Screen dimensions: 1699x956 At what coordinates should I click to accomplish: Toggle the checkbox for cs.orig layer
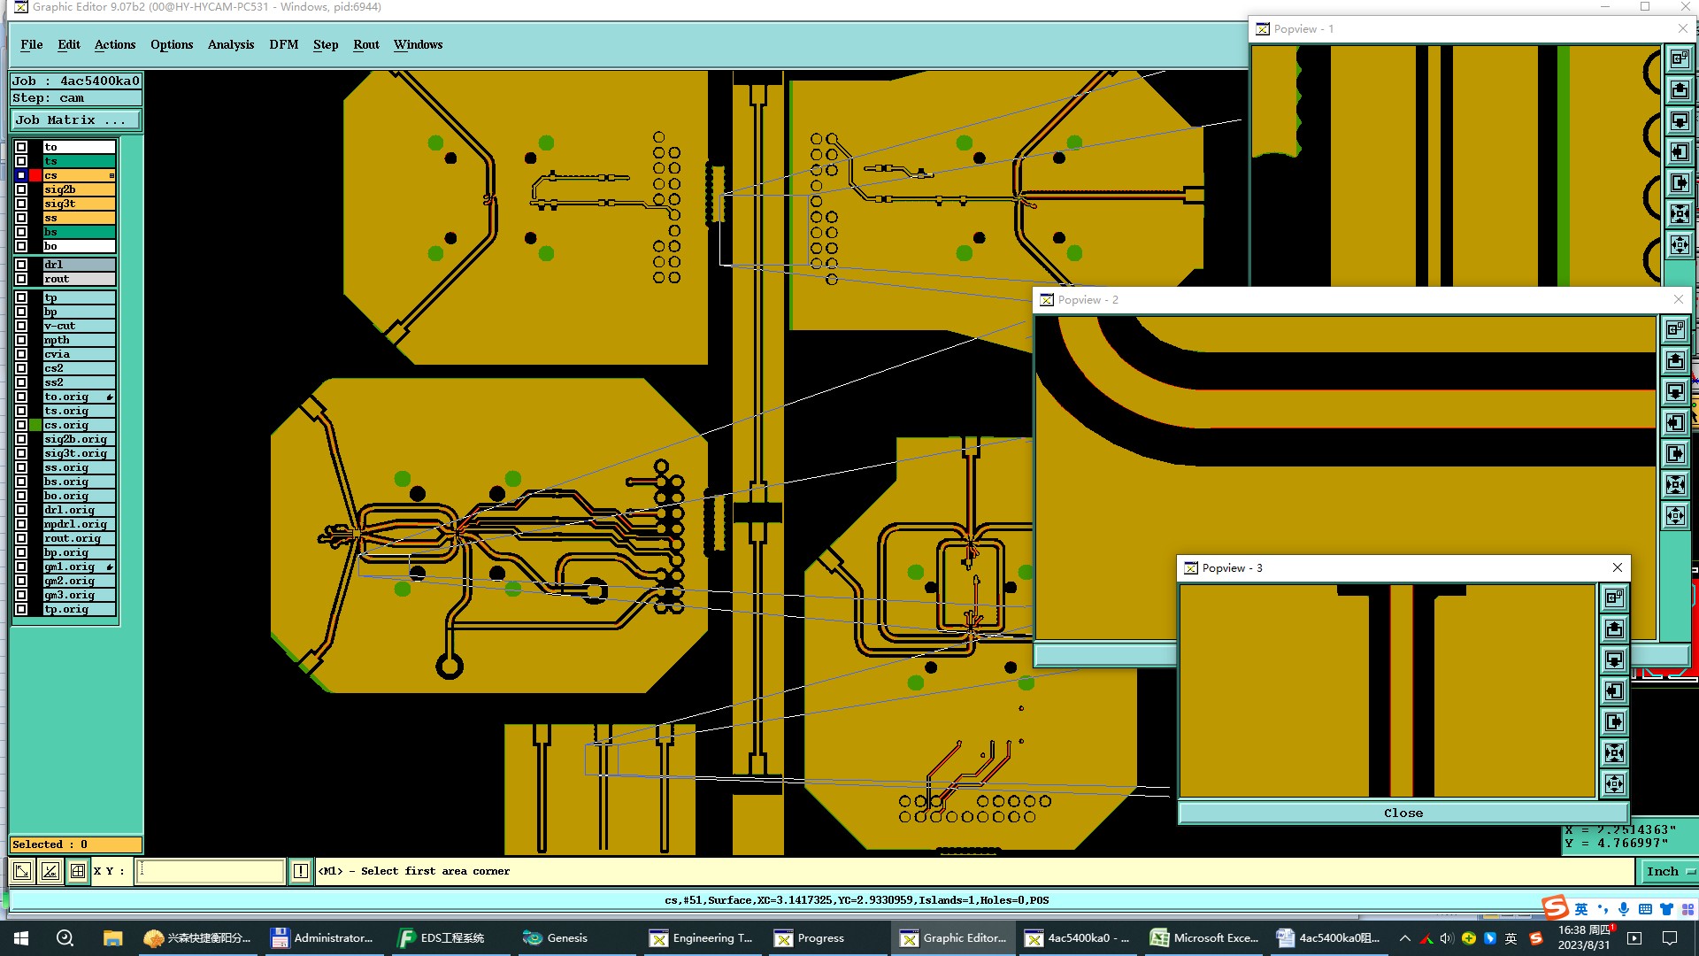coord(21,425)
